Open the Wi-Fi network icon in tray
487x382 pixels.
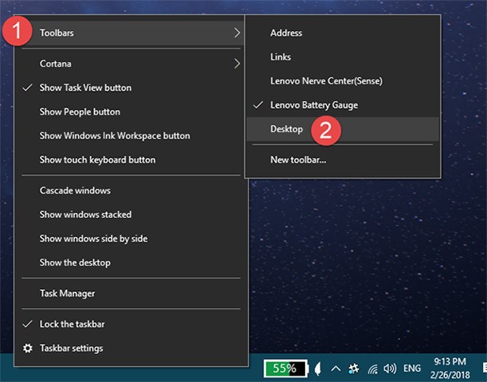(372, 368)
